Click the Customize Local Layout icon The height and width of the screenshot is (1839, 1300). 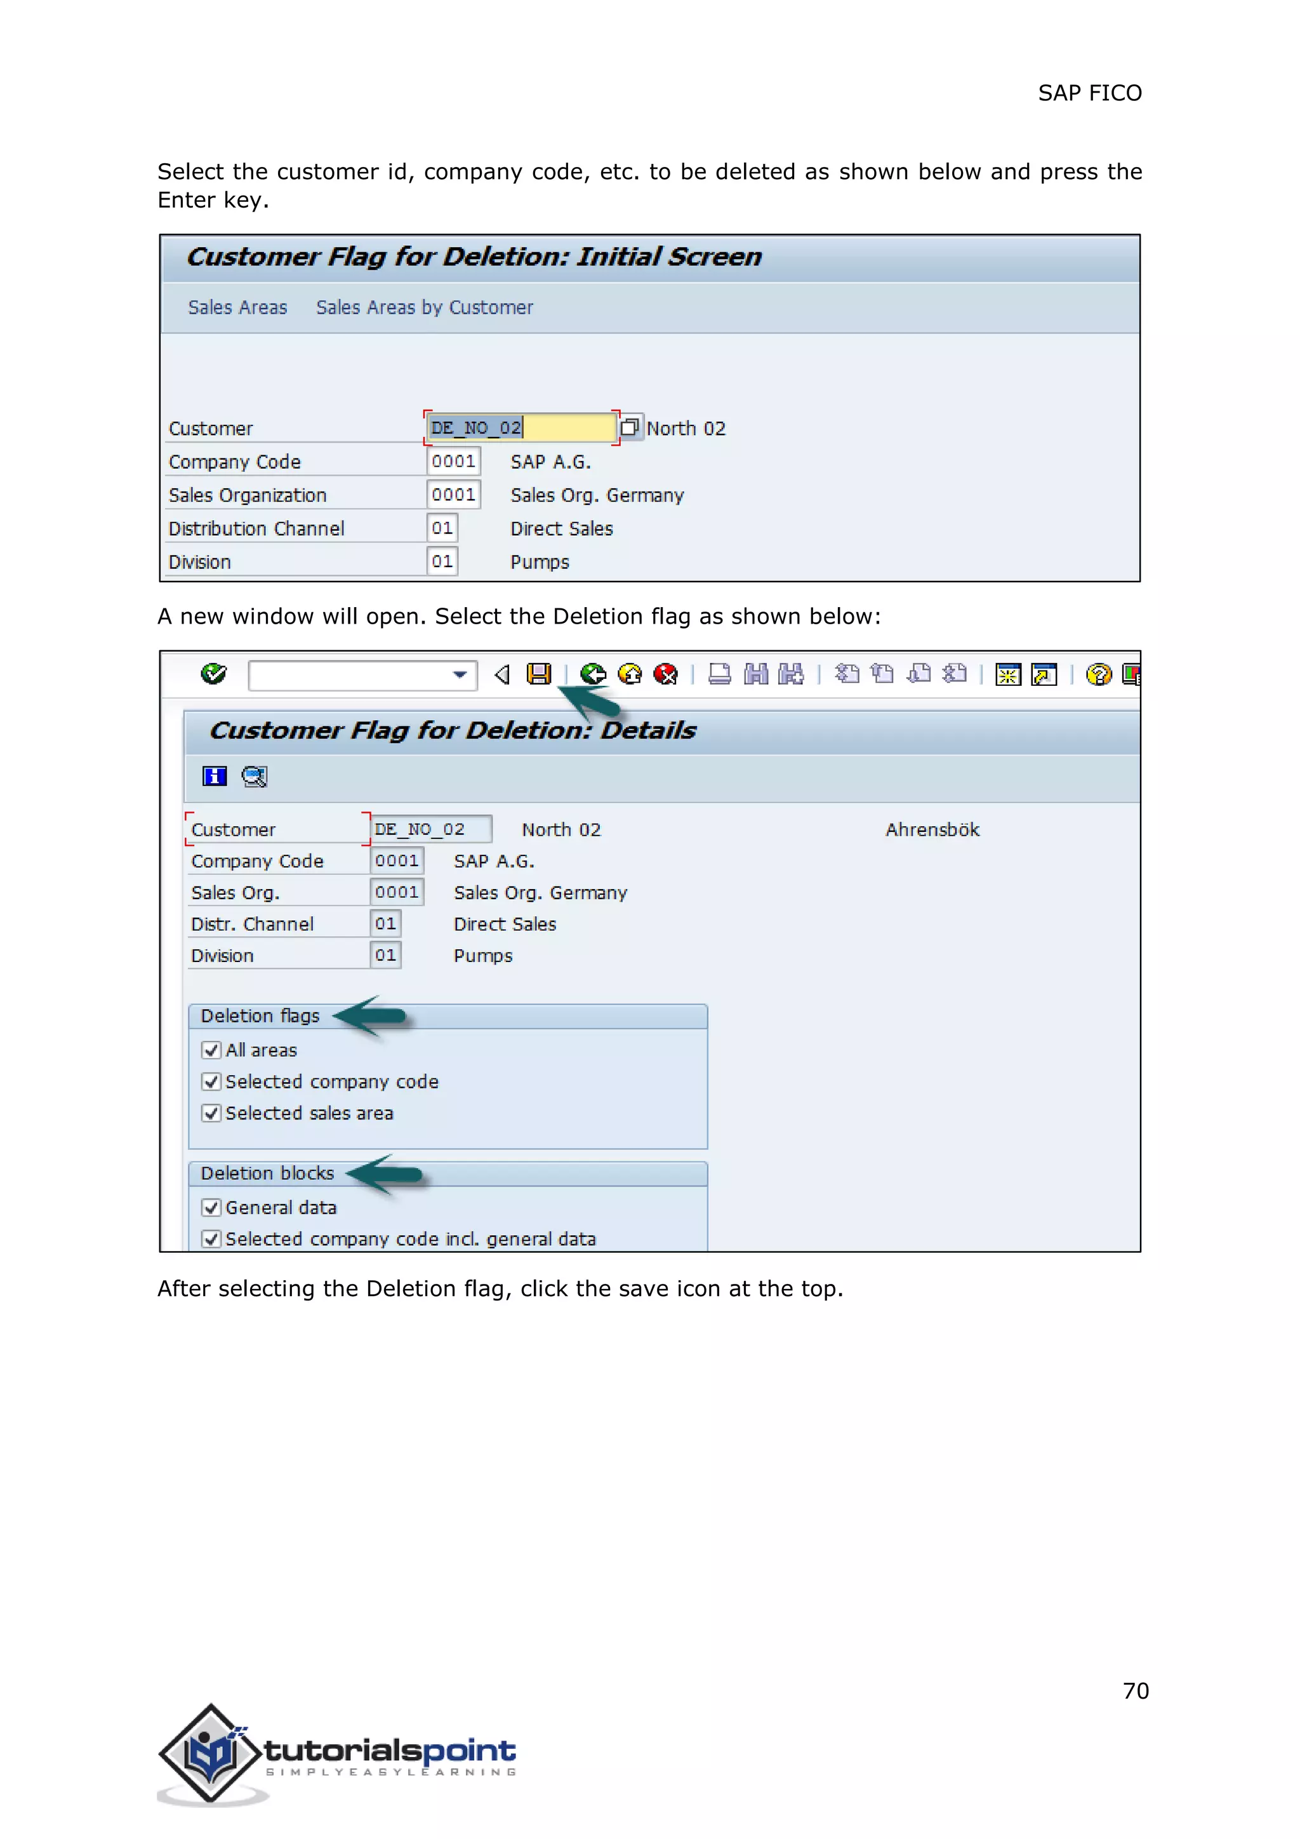[1132, 675]
